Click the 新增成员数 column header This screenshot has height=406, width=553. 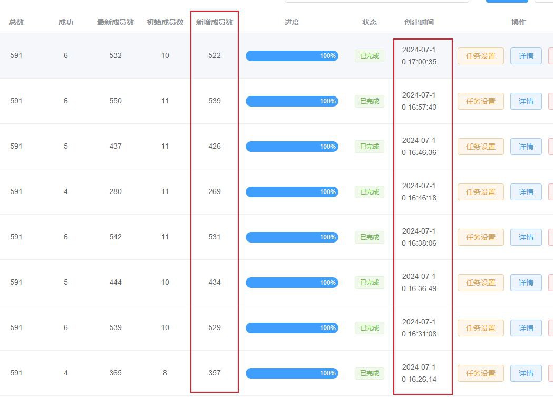pyautogui.click(x=214, y=22)
